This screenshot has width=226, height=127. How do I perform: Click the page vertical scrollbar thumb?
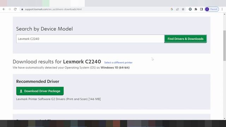tap(225, 46)
